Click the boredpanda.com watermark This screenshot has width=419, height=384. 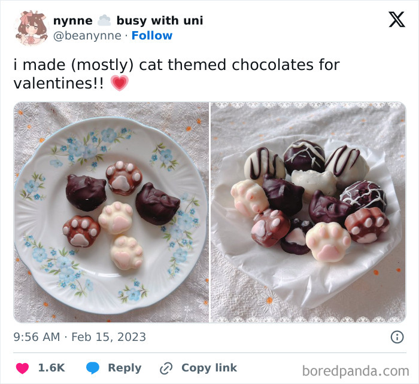tap(356, 371)
